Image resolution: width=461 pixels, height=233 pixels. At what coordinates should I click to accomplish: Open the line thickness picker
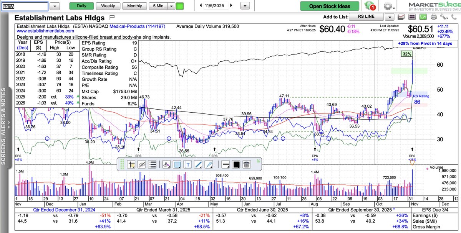226,165
